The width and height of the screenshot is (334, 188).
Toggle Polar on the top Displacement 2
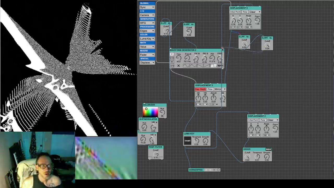click(x=245, y=12)
